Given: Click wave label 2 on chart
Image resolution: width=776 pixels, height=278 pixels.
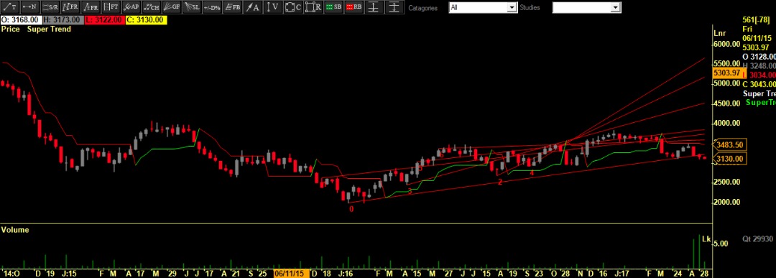Looking at the screenshot, I should (x=500, y=182).
